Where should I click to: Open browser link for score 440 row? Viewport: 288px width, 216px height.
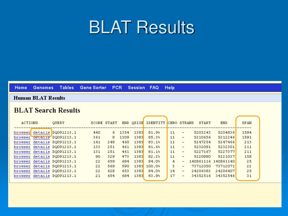coord(22,132)
